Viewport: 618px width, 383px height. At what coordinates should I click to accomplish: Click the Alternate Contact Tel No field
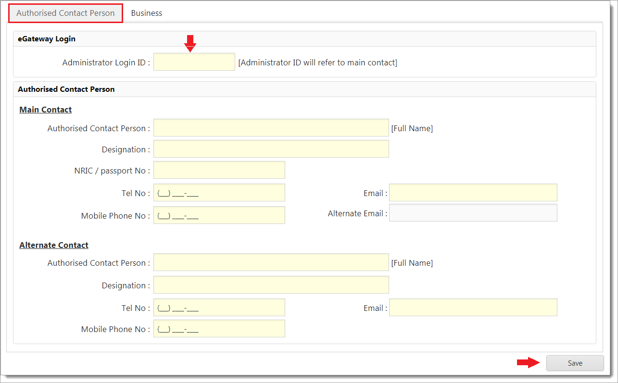coord(219,308)
